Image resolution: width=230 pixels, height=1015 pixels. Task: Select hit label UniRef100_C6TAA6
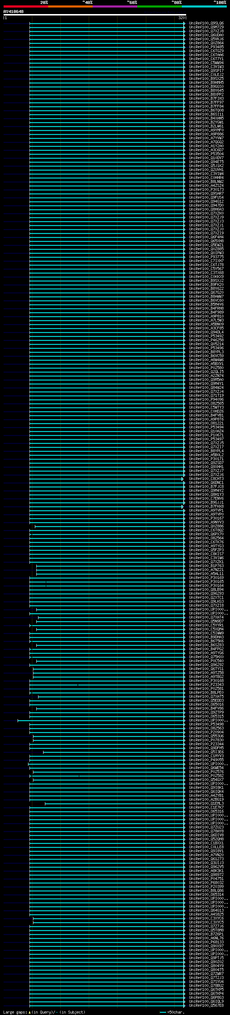pyautogui.click(x=206, y=55)
